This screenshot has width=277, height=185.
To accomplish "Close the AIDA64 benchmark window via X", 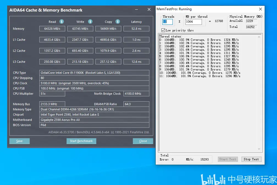I will coord(149,10).
